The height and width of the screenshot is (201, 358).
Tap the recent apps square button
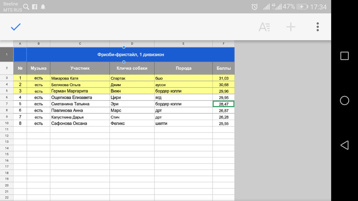pos(344,56)
